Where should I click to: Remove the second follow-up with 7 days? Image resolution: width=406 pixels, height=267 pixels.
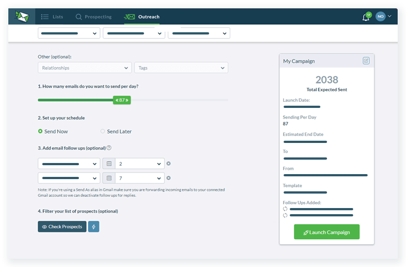169,178
